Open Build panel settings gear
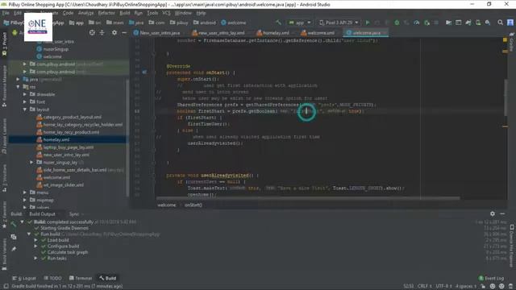 493,213
